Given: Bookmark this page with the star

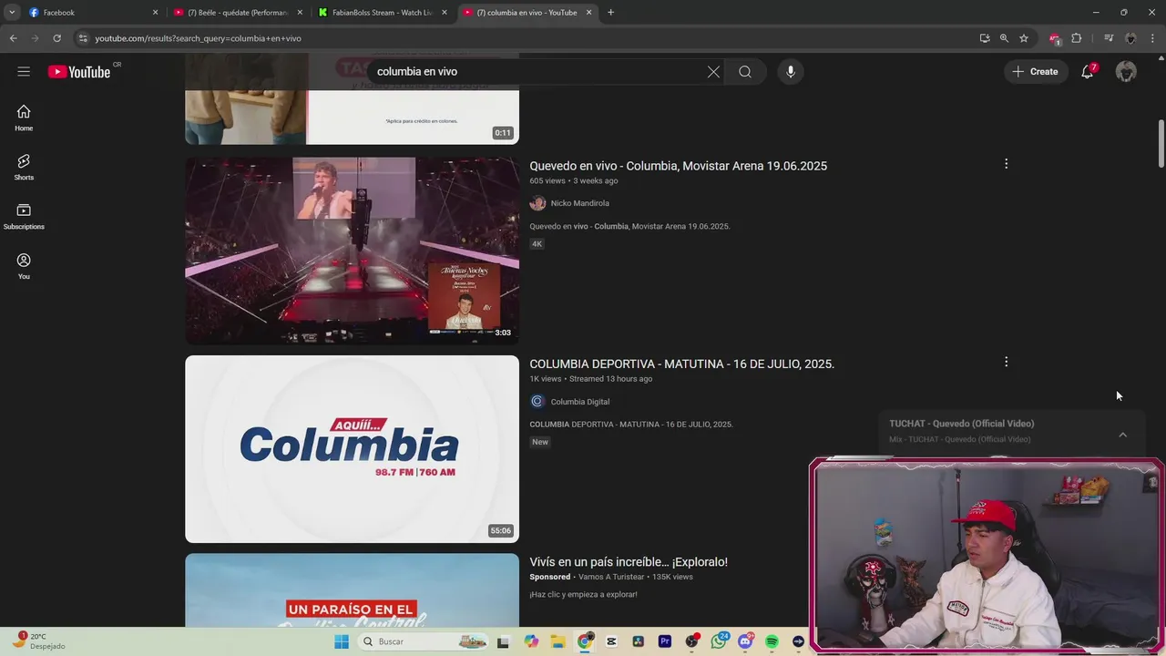Looking at the screenshot, I should (1024, 38).
